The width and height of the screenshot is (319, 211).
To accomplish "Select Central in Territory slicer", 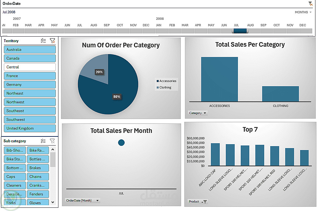I will pyautogui.click(x=30, y=67).
